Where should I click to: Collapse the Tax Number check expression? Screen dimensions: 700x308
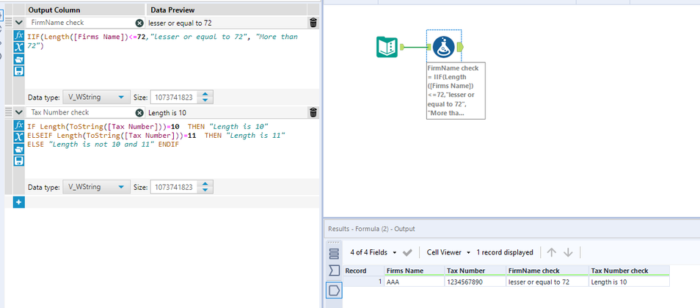19,112
